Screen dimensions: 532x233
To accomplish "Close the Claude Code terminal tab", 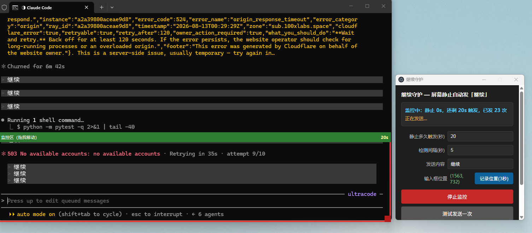I will 87,7.
